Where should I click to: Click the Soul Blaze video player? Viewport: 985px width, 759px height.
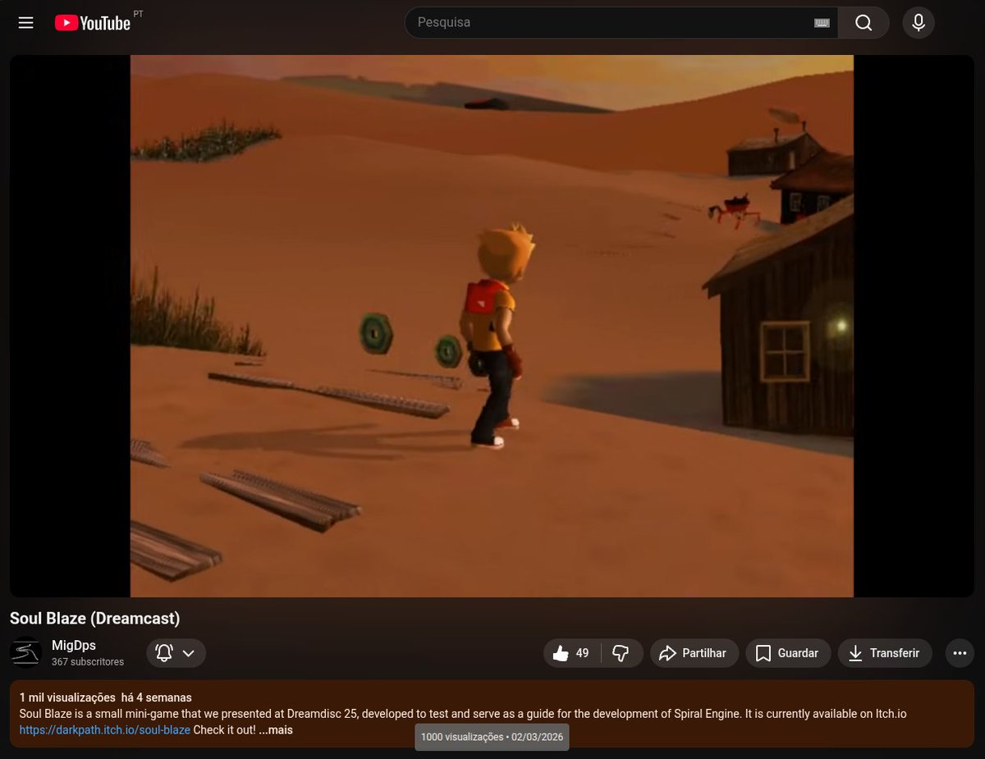point(492,326)
